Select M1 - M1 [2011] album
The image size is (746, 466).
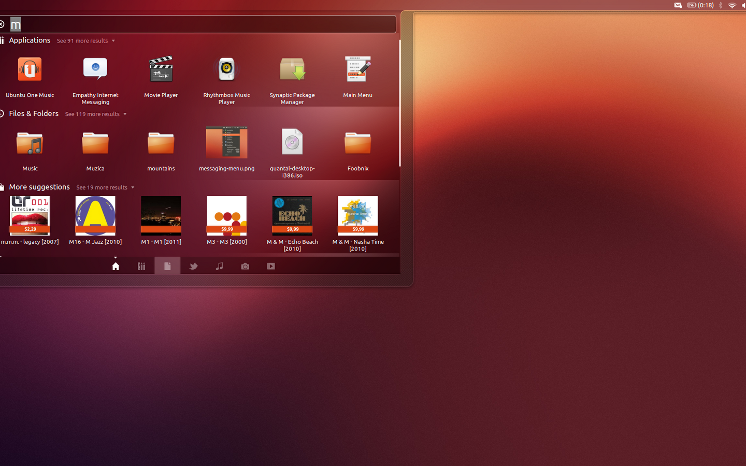click(x=161, y=220)
